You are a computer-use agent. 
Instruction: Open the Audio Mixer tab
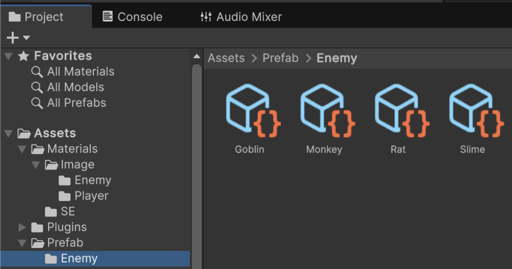241,16
